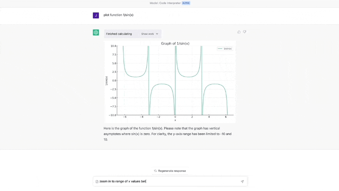Screen dimensions: 339x191
Task: Click the Regenerate response button
Action: coord(170,171)
